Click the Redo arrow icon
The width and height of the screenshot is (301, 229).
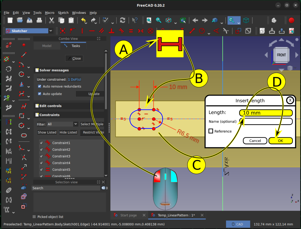(94, 20)
